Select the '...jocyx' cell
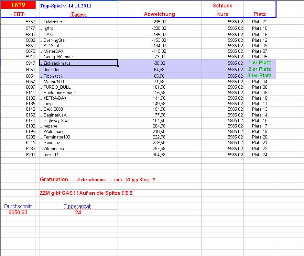 click(x=78, y=104)
